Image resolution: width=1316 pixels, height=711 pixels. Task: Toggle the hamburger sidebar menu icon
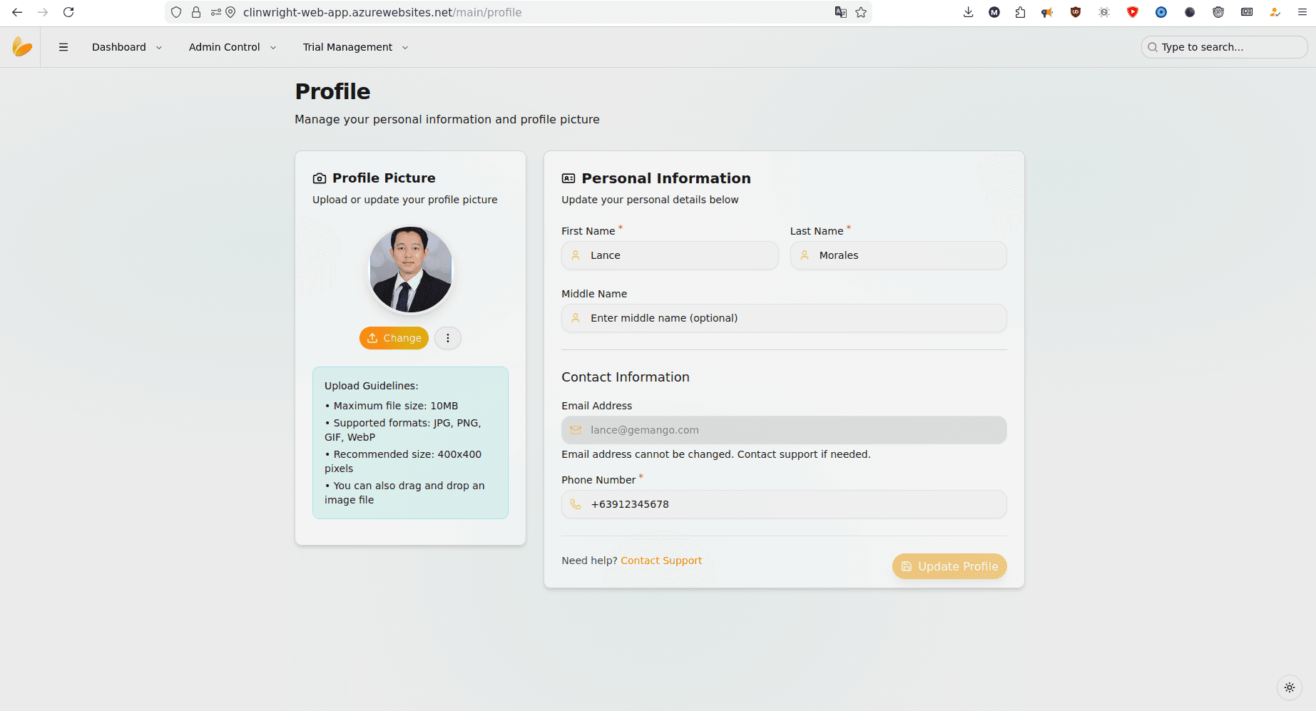[63, 47]
